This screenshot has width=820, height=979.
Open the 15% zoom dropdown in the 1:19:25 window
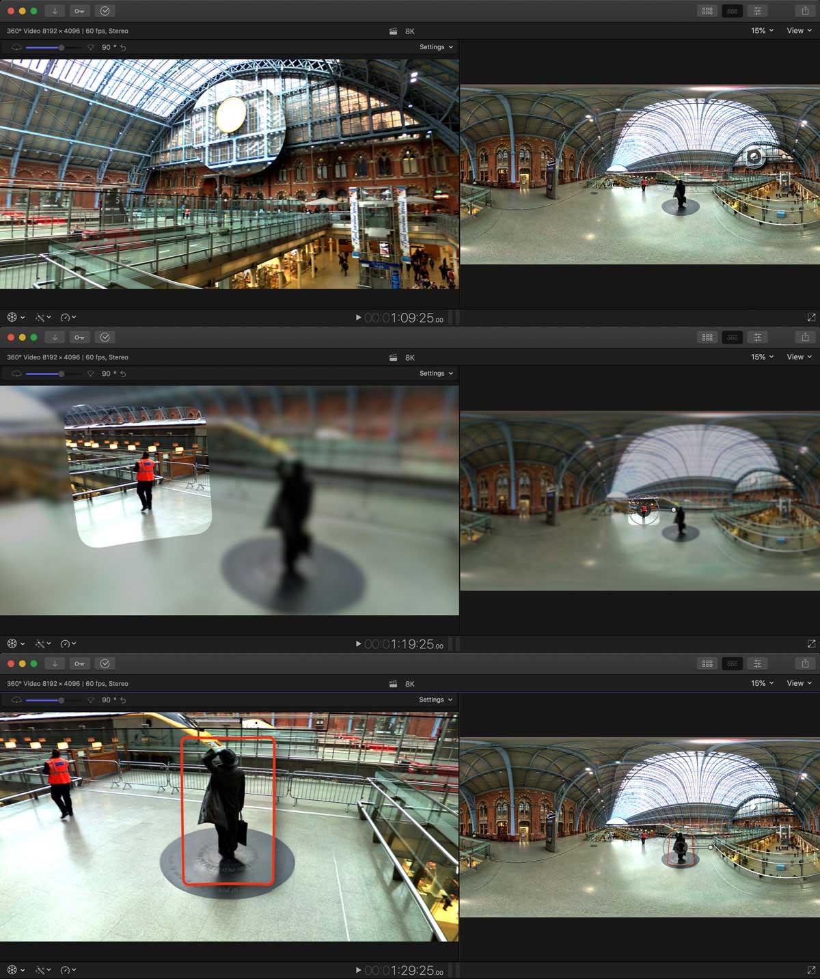tap(762, 357)
